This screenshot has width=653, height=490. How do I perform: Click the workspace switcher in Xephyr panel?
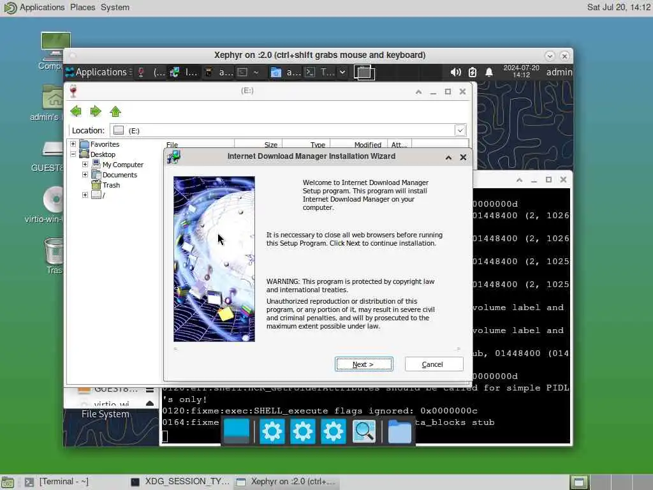coord(364,72)
